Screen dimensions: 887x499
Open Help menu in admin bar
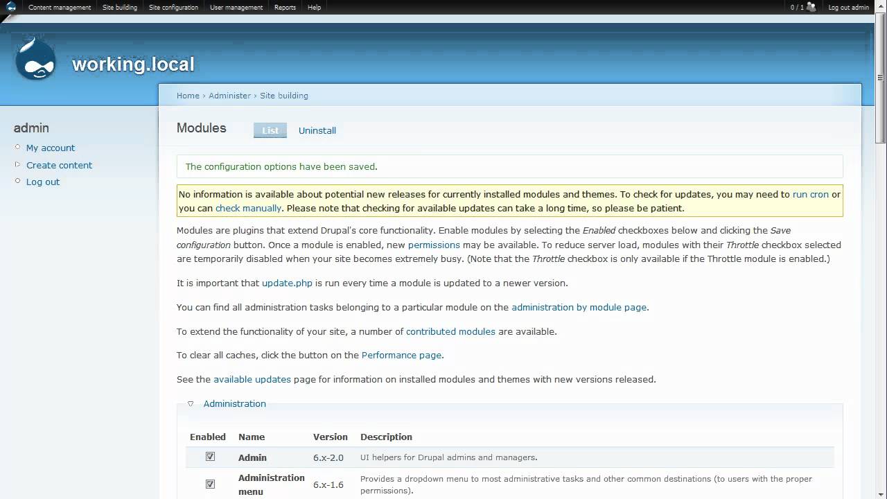click(315, 8)
